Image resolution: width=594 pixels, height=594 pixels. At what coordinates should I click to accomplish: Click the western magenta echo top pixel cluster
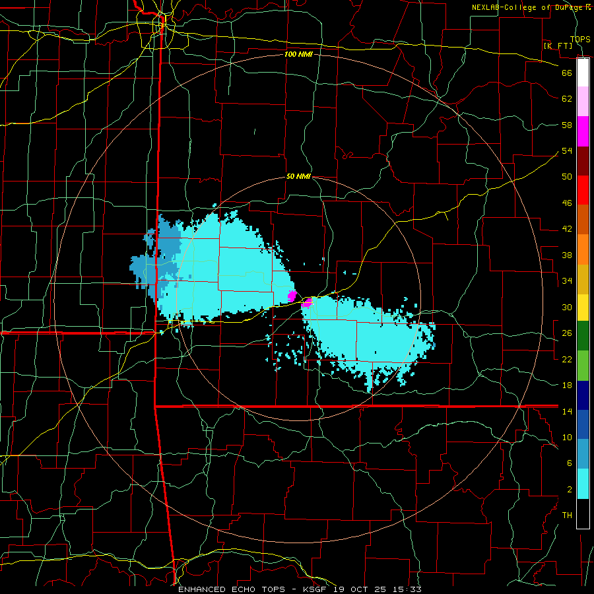coord(292,296)
